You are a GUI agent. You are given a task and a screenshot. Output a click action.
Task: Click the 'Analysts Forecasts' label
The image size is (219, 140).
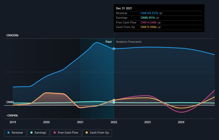129,42
